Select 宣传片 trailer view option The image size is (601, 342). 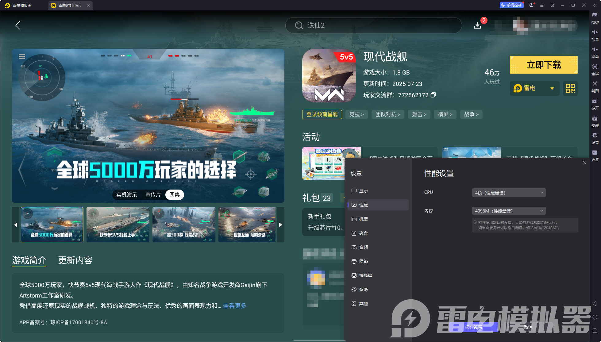pos(153,195)
